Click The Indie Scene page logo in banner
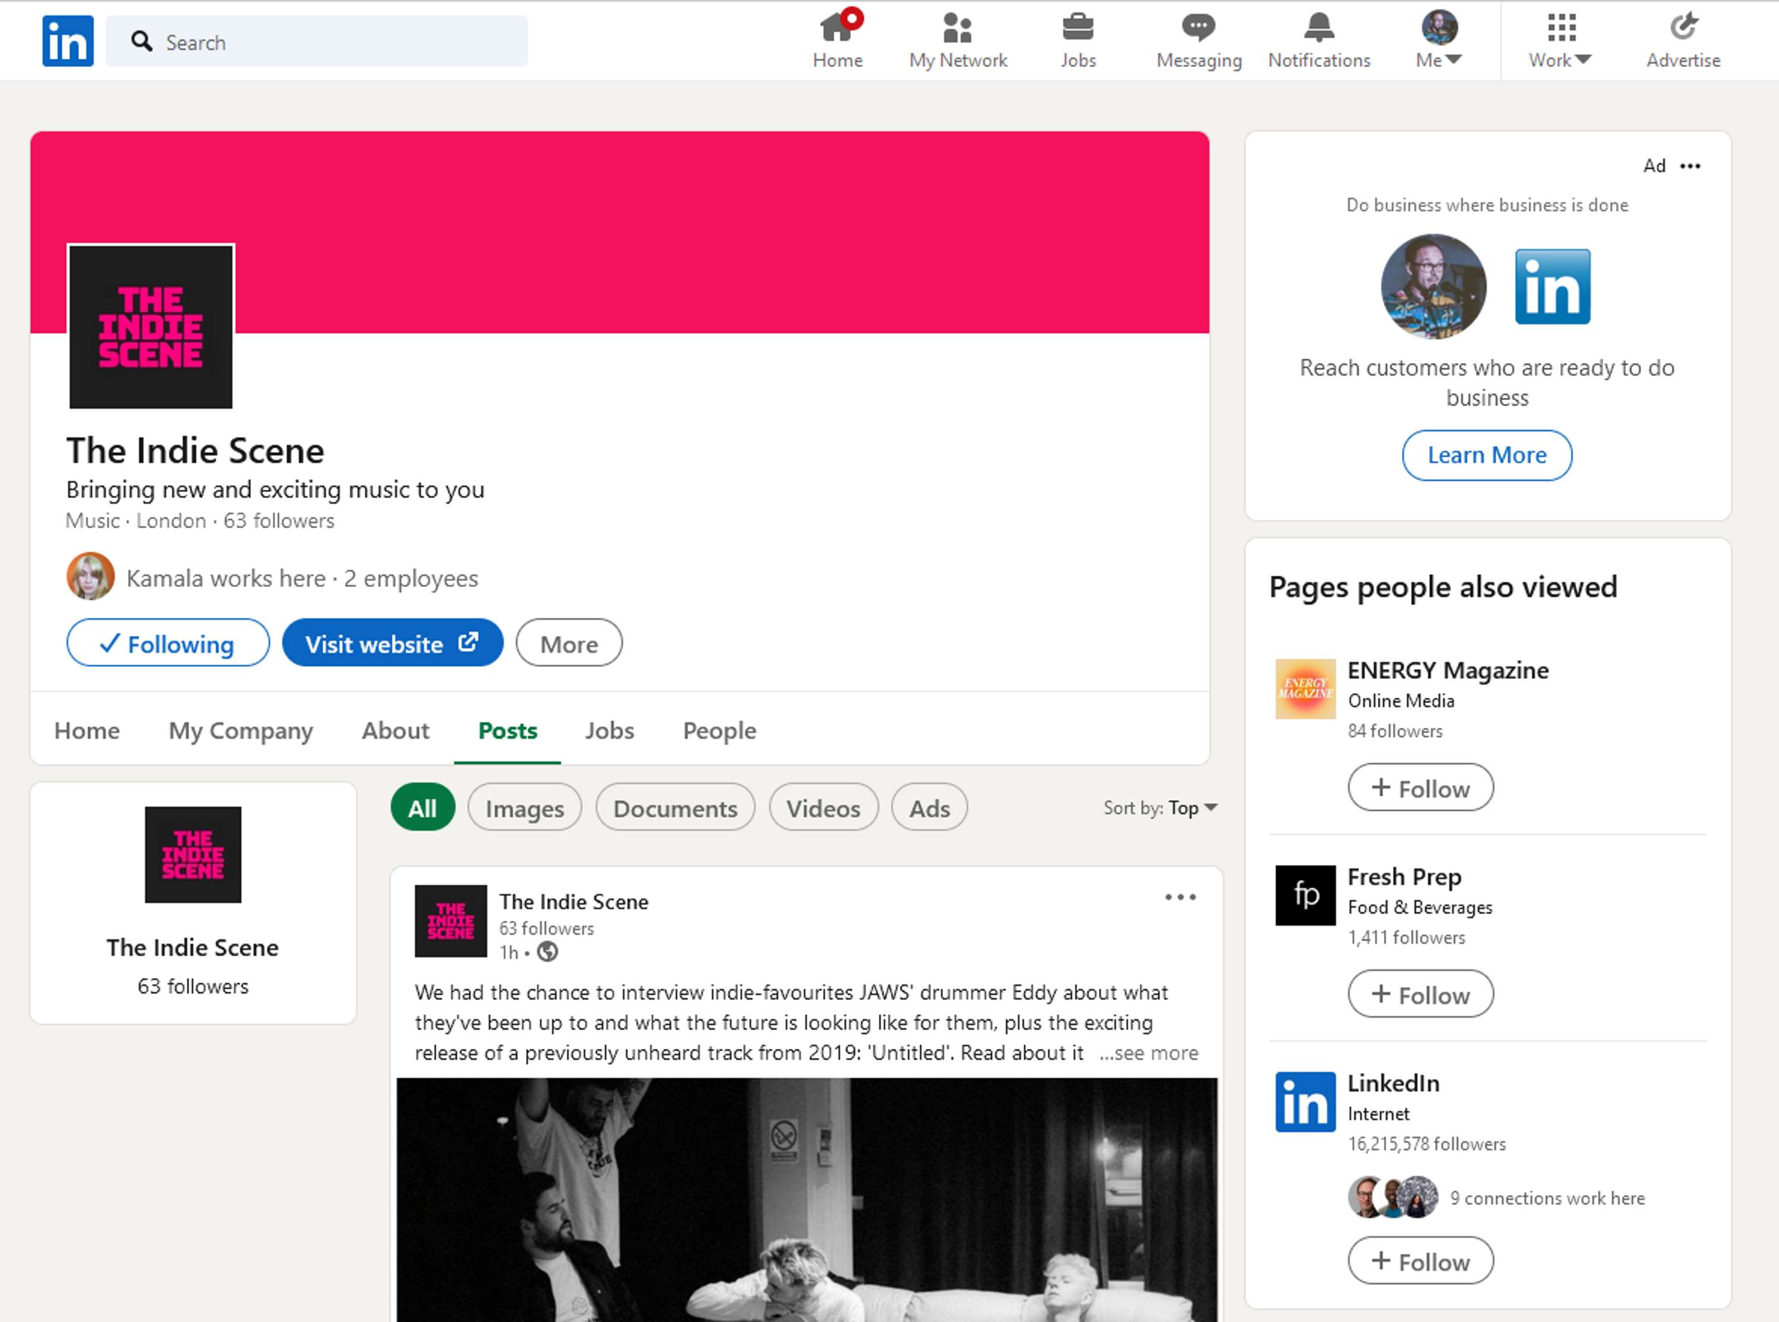The width and height of the screenshot is (1779, 1322). pyautogui.click(x=151, y=327)
